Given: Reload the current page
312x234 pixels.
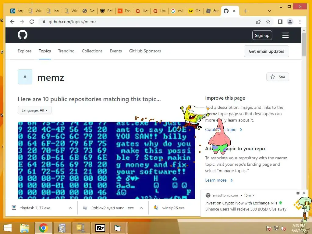Looking at the screenshot, I should [x=32, y=22].
